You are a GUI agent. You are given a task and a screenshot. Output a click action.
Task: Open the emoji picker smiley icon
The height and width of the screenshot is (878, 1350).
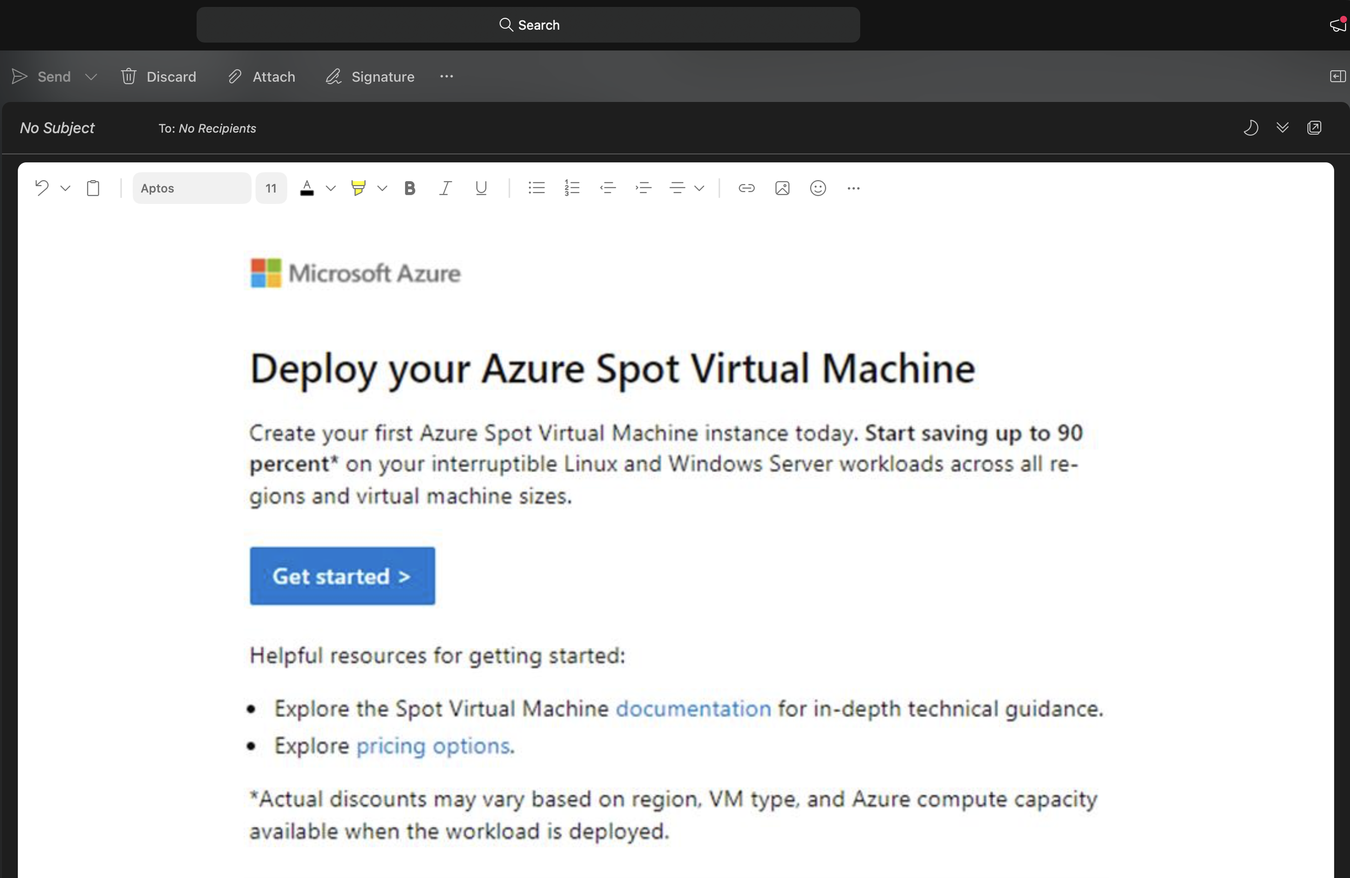tap(818, 188)
